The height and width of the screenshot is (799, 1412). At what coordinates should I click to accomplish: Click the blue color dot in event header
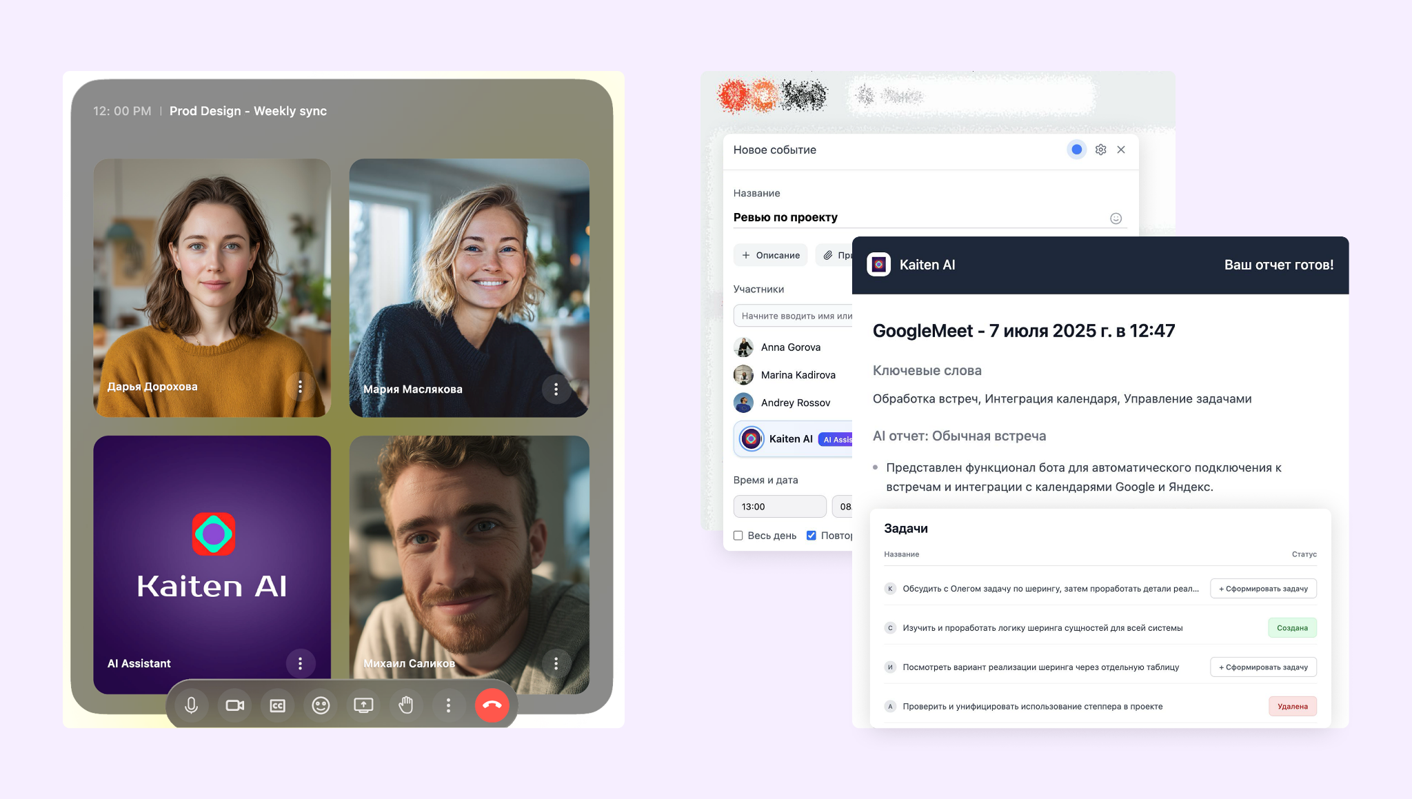[x=1076, y=150]
